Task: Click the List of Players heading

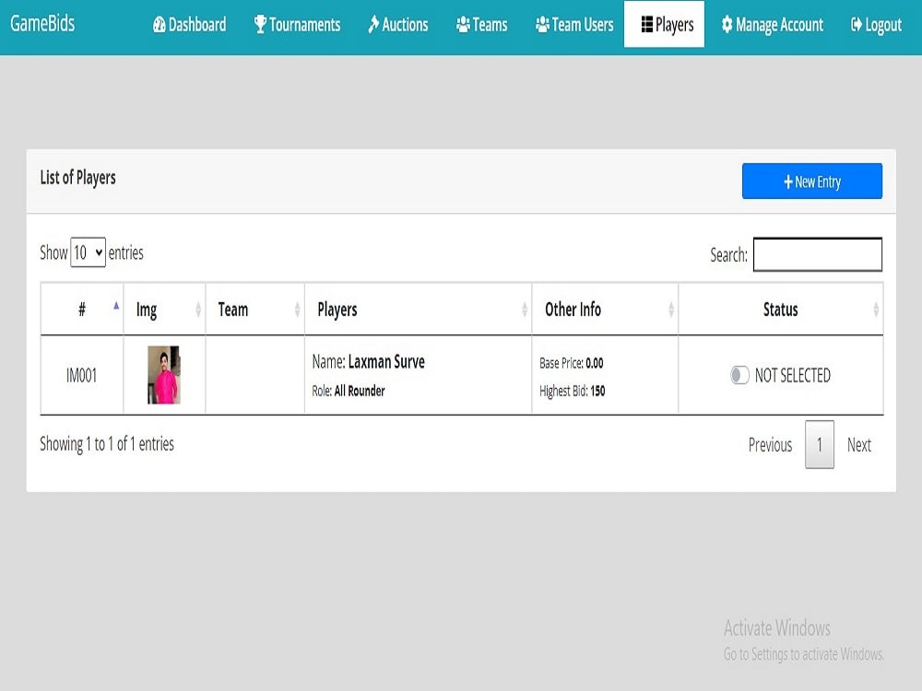Action: [77, 178]
